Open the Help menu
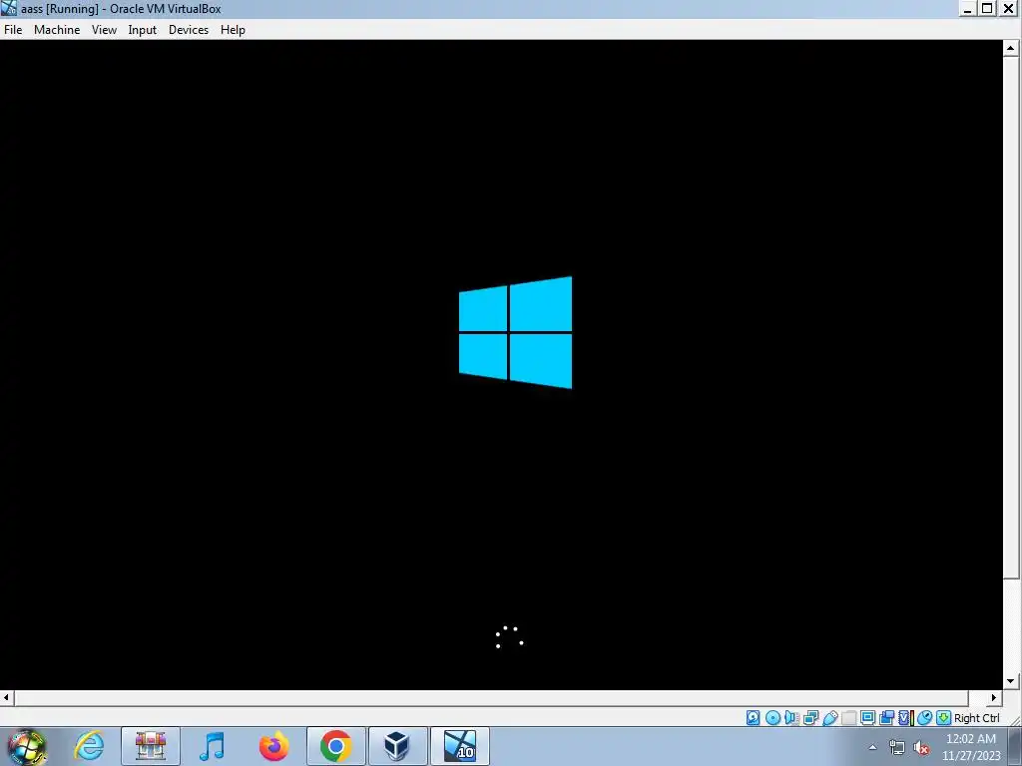This screenshot has height=766, width=1022. 233,30
